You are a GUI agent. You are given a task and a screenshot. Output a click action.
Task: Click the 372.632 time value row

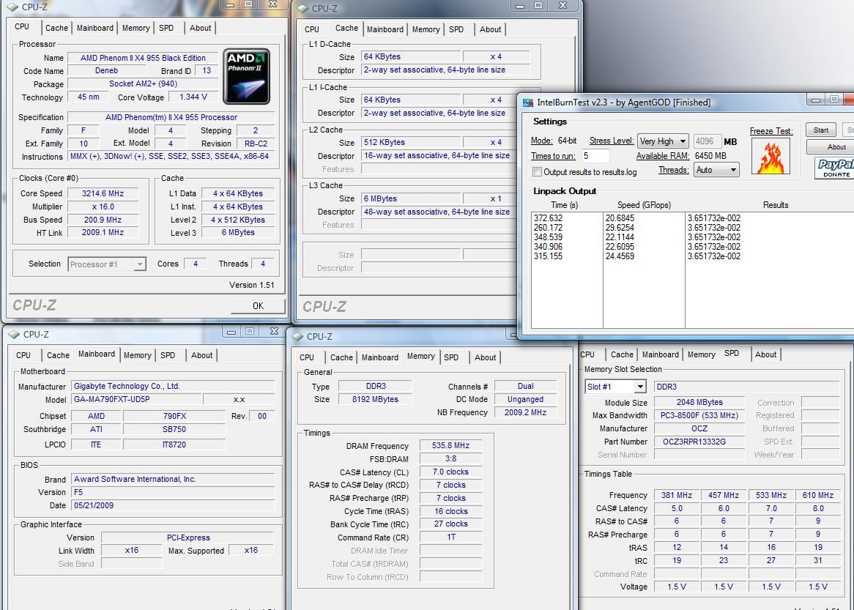[x=548, y=218]
